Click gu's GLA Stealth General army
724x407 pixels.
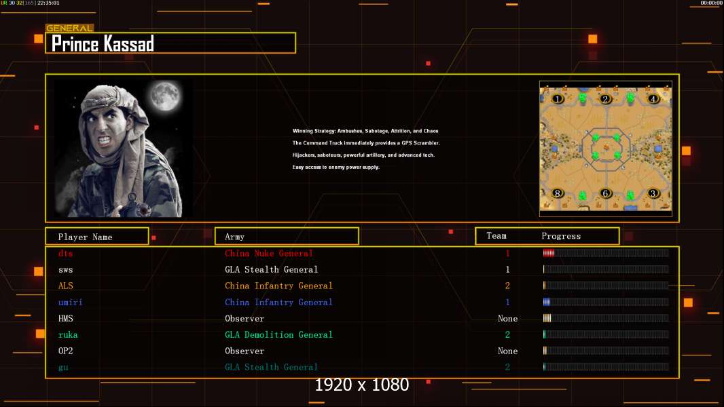click(x=272, y=368)
